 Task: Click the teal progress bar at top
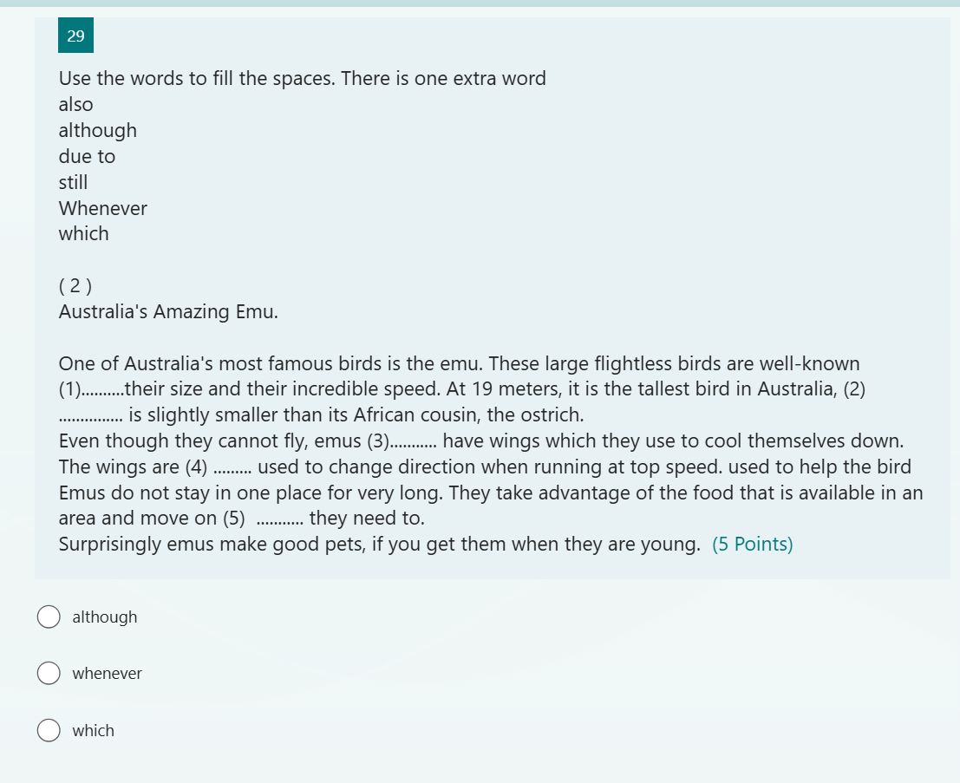click(x=480, y=3)
